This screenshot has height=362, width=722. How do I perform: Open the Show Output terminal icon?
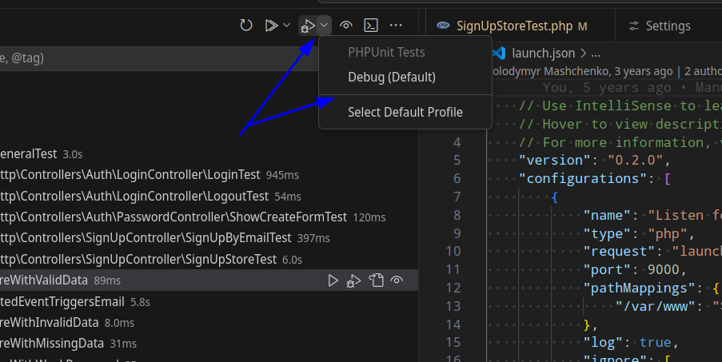pyautogui.click(x=371, y=26)
